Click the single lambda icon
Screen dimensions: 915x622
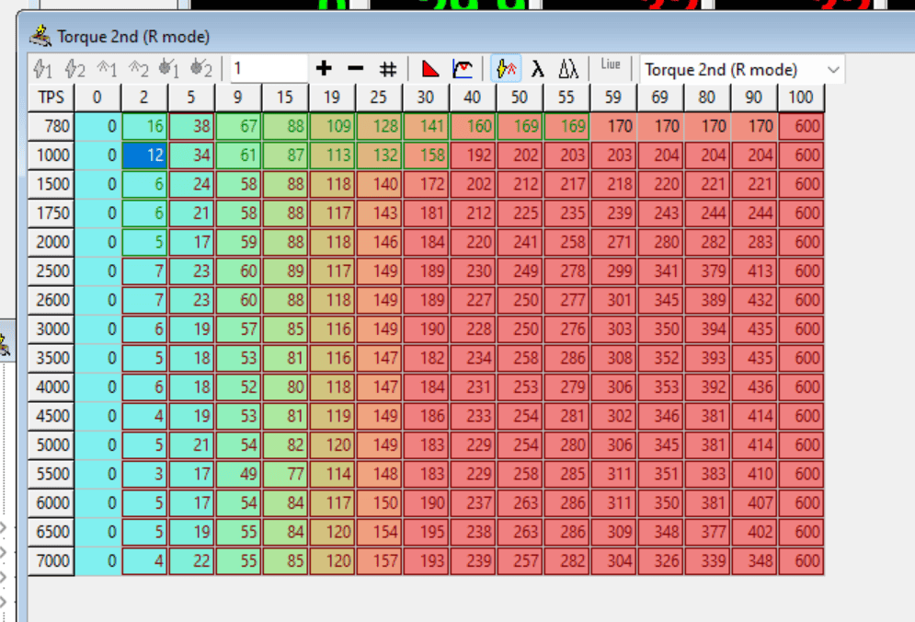click(538, 69)
